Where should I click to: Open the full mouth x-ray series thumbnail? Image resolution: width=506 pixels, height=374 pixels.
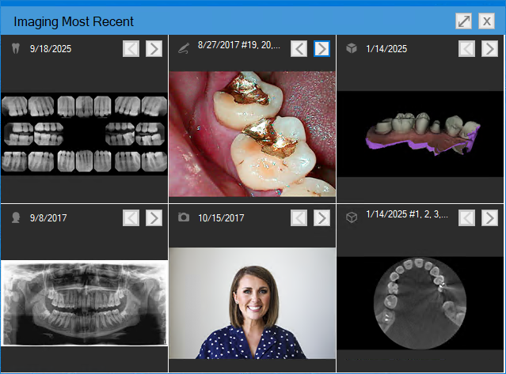point(84,134)
